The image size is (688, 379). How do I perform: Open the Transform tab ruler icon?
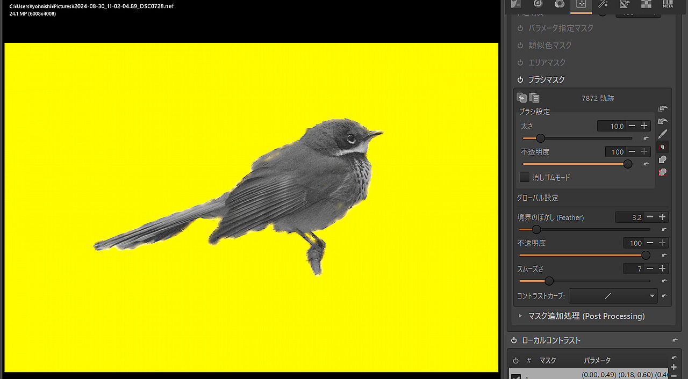624,4
